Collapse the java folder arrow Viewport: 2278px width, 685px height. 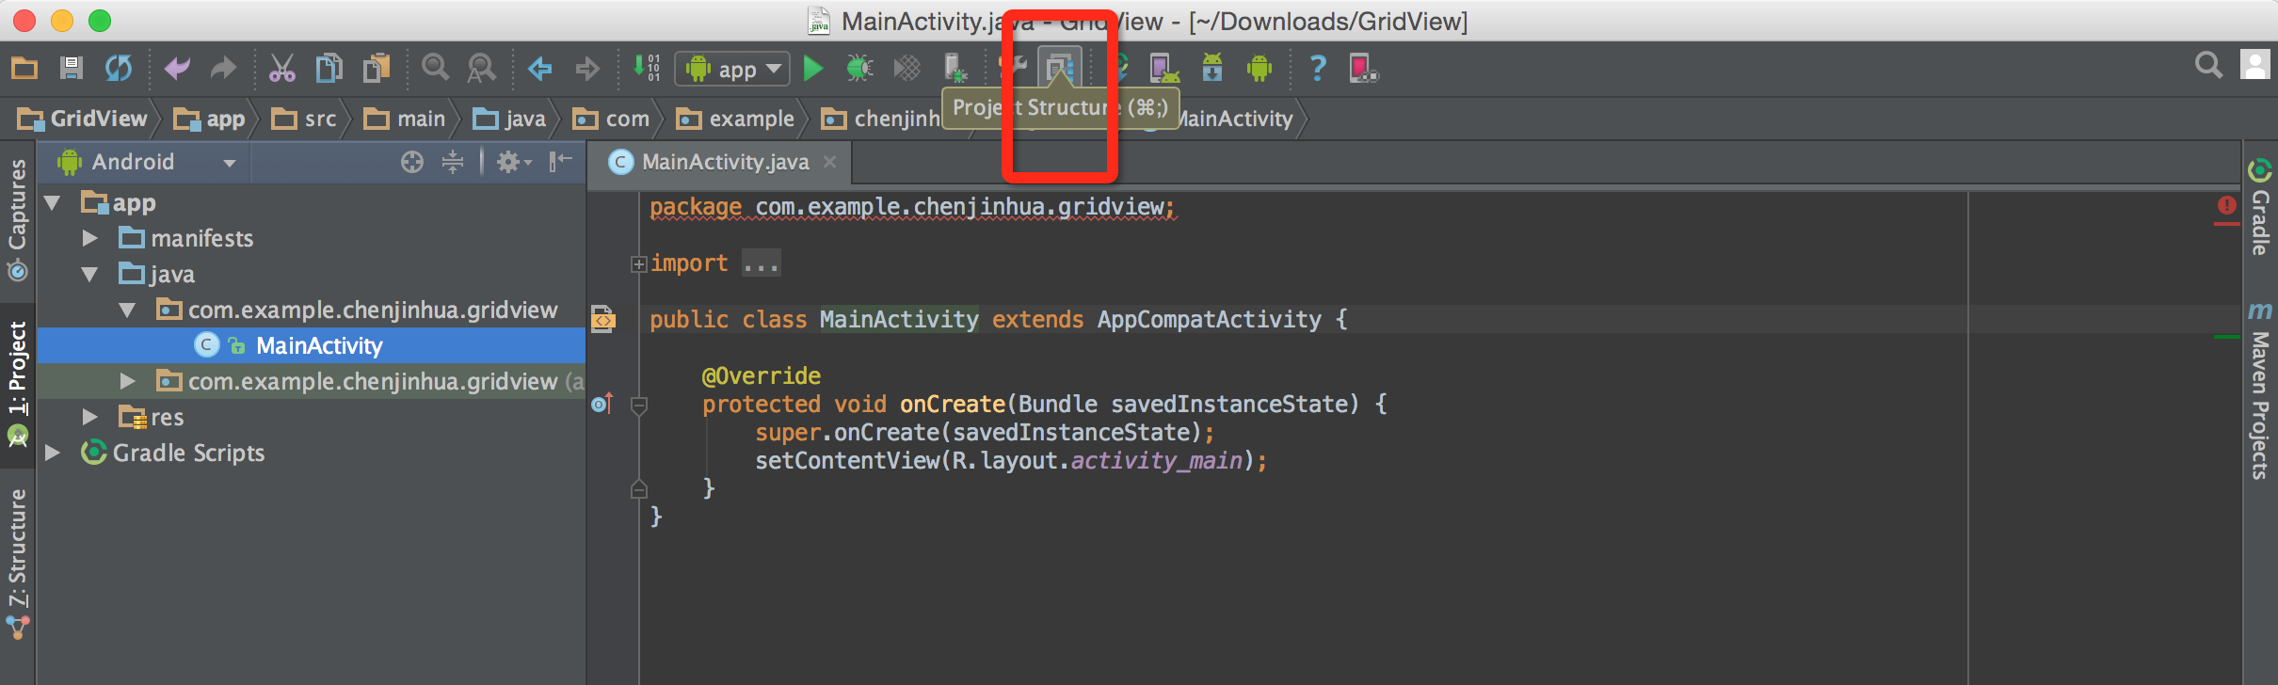[90, 275]
